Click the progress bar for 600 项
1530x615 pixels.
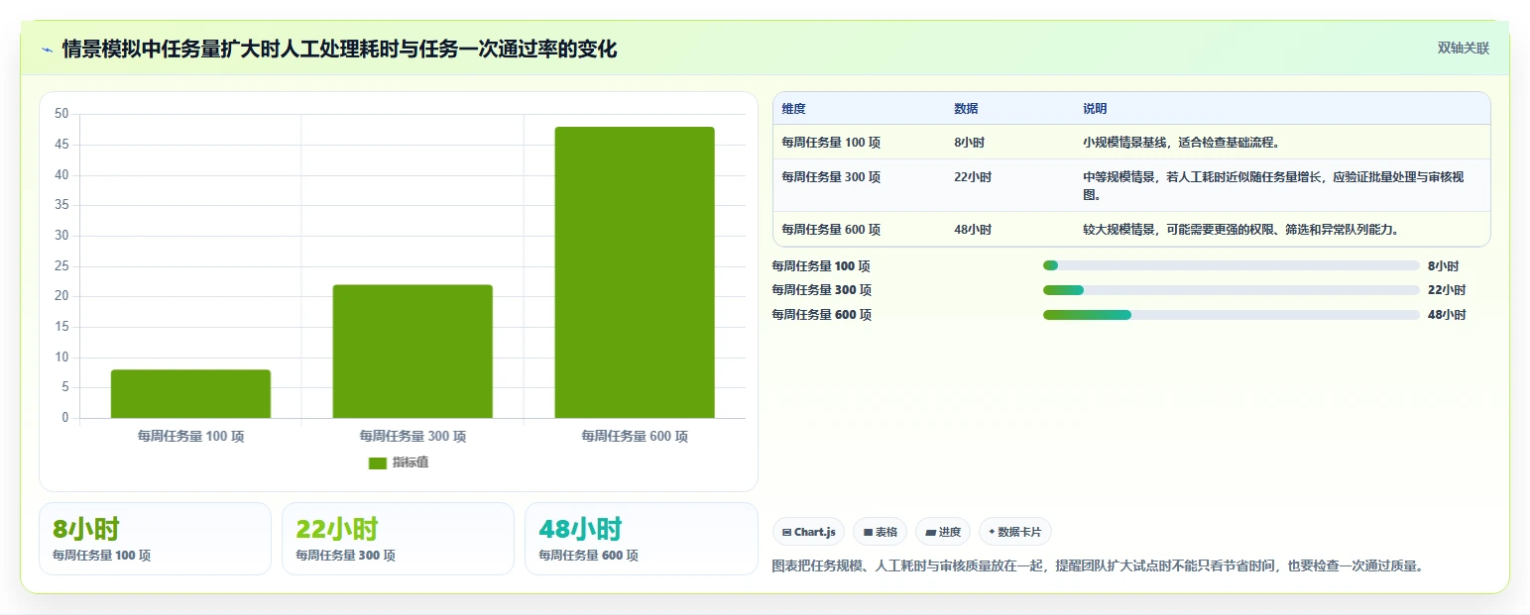point(1232,315)
